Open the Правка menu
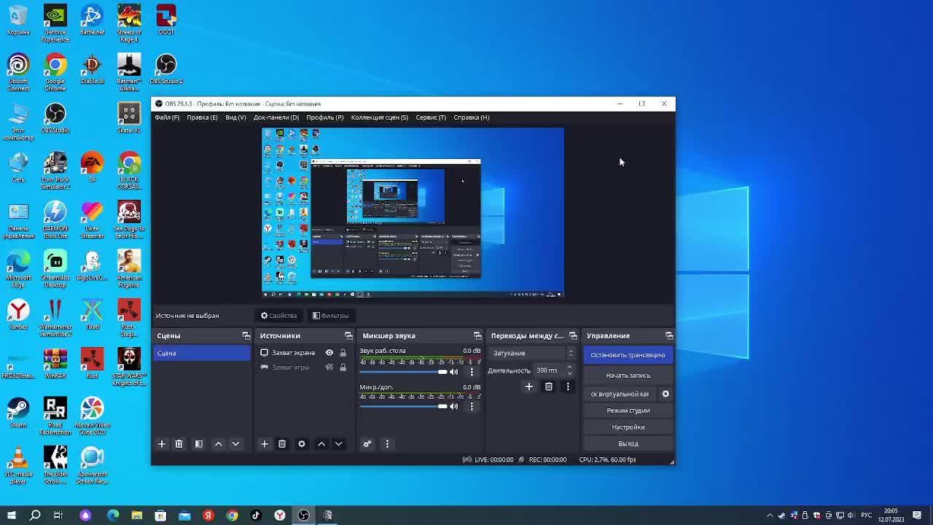This screenshot has height=525, width=933. pos(202,117)
